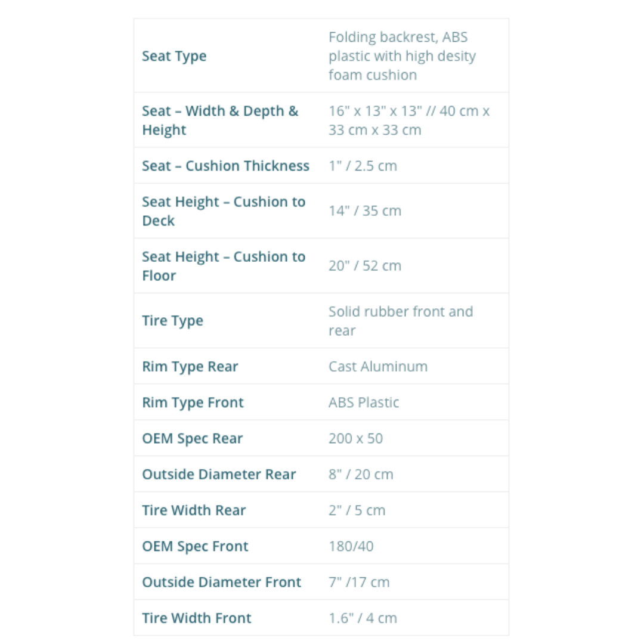The image size is (644, 644).
Task: Click the 16" x 13" x 13" value
Action: click(408, 120)
